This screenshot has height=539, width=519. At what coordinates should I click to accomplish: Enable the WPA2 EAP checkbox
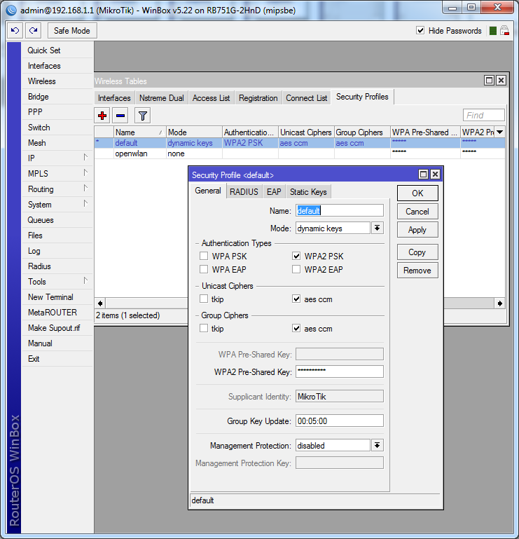pyautogui.click(x=296, y=269)
